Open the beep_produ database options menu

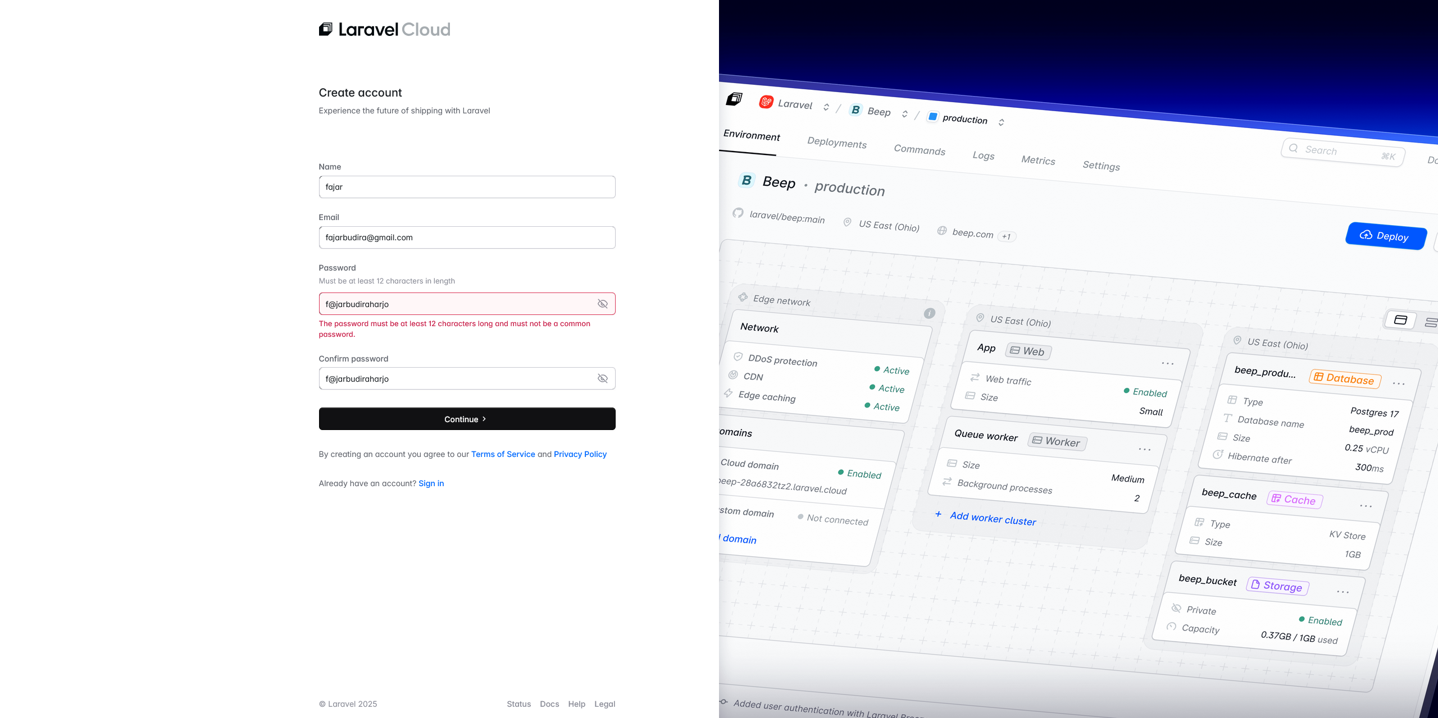(x=1399, y=383)
